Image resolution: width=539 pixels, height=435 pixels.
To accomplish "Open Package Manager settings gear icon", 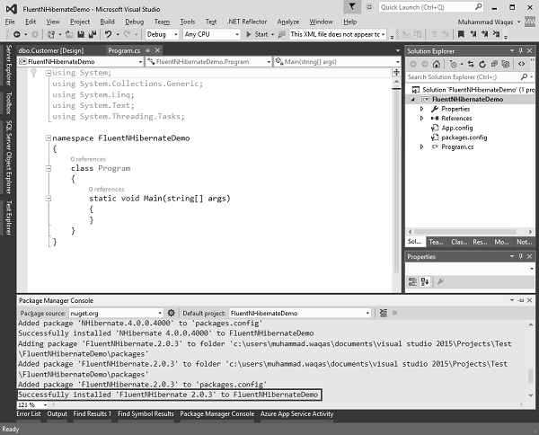I will click(x=172, y=313).
